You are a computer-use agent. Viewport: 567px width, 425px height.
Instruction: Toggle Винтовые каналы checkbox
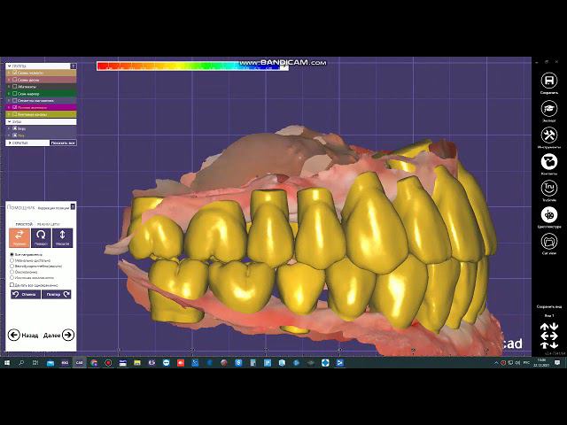[15, 114]
